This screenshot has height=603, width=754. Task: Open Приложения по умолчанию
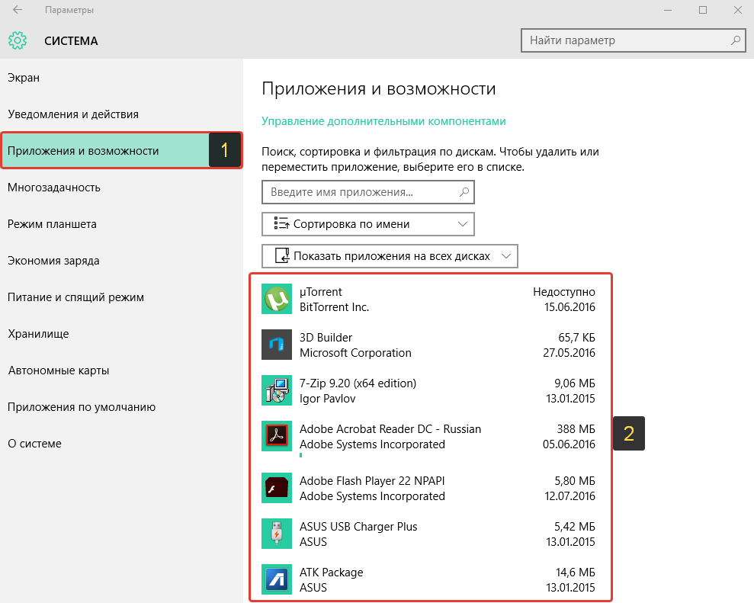(x=121, y=406)
